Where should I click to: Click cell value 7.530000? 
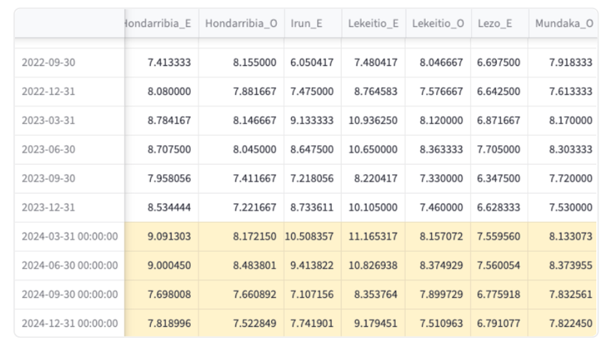point(570,207)
